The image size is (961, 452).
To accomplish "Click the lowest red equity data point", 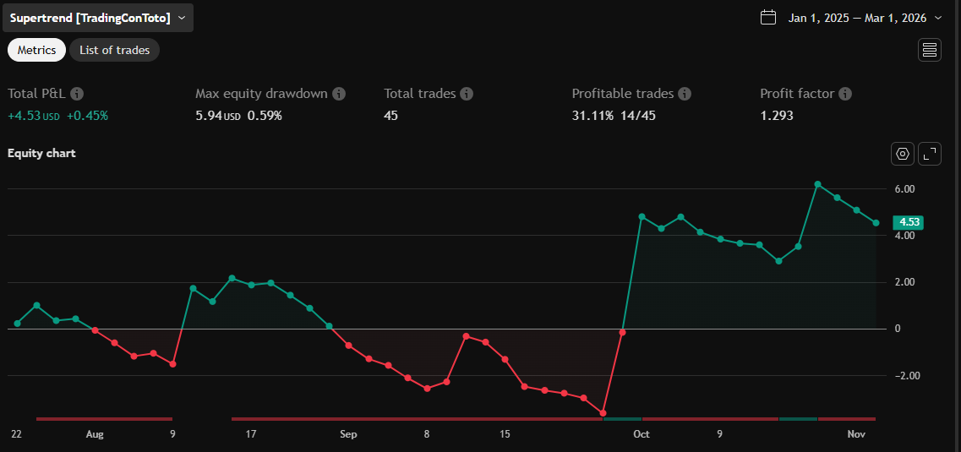I will [x=603, y=413].
